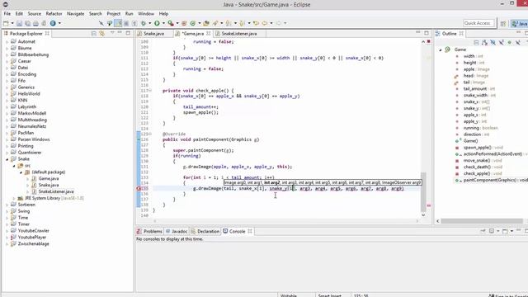528x297 pixels.
Task: Collapse the src folder node
Action: pyautogui.click(x=14, y=166)
